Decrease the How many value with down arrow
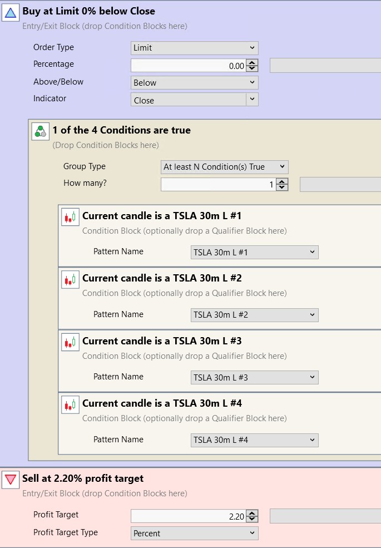The width and height of the screenshot is (381, 548). coord(282,187)
